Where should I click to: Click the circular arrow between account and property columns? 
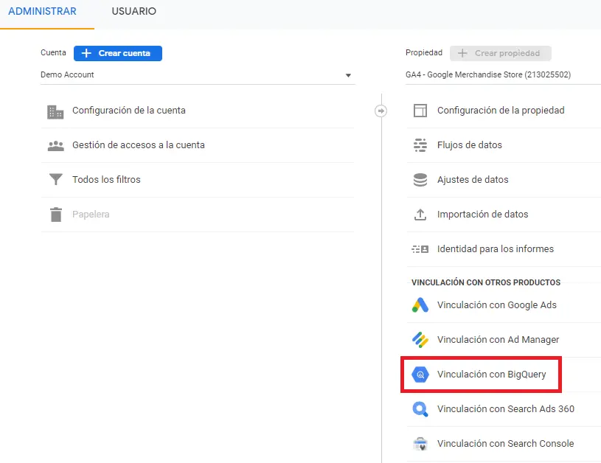(x=381, y=111)
